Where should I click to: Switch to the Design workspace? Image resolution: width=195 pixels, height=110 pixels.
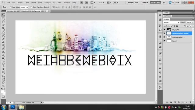coord(145,2)
